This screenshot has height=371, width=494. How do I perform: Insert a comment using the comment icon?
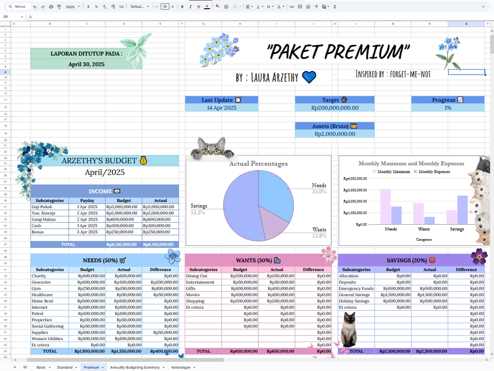pyautogui.click(x=300, y=6)
